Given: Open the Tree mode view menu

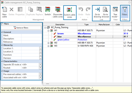Looking at the screenshot, I should [115, 12].
